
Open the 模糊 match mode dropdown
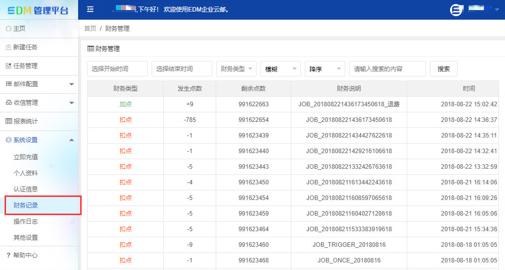click(x=280, y=69)
